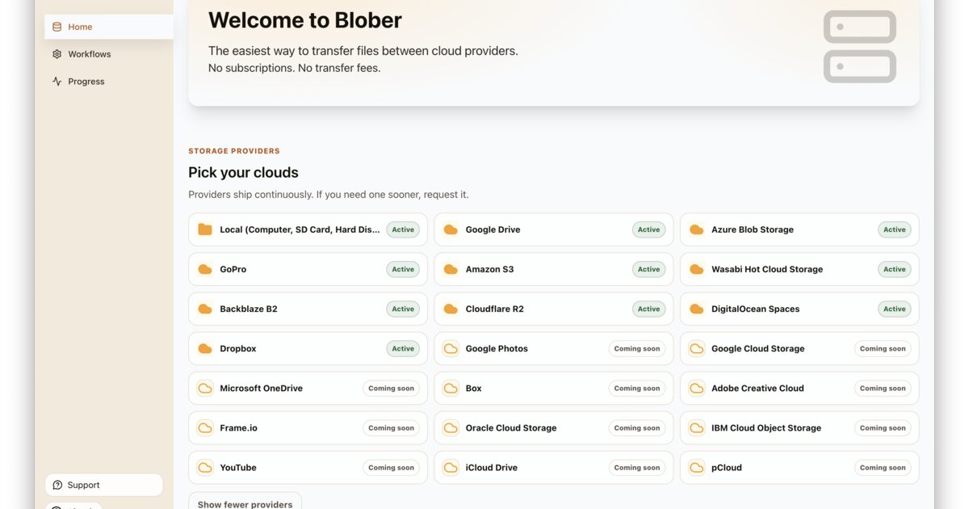Select the Azure Blob Storage label
Viewport: 969px width, 509px height.
[x=753, y=229]
